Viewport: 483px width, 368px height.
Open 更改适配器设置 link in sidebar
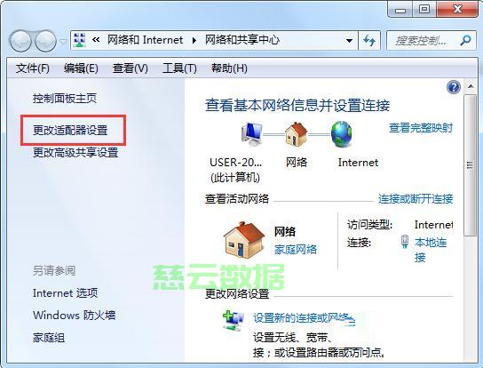(70, 130)
